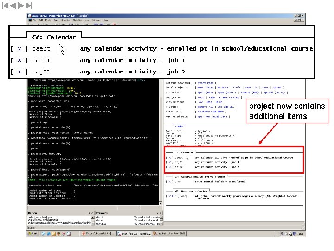
Task: Click Open (WEB) library link
Action: (206, 92)
